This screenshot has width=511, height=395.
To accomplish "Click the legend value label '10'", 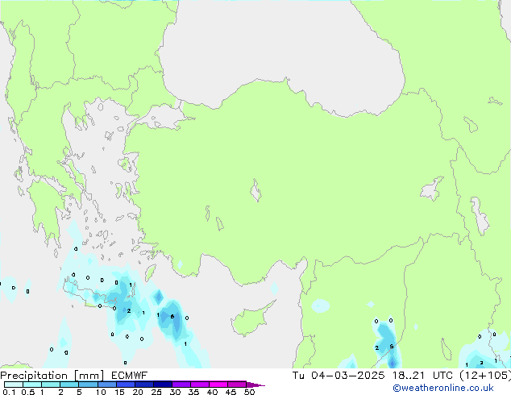I will 101,392.
